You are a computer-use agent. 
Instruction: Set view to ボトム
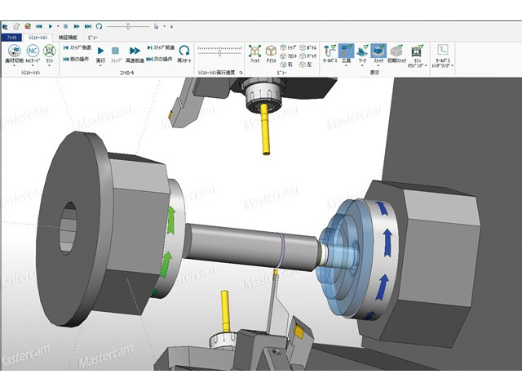tap(308, 47)
